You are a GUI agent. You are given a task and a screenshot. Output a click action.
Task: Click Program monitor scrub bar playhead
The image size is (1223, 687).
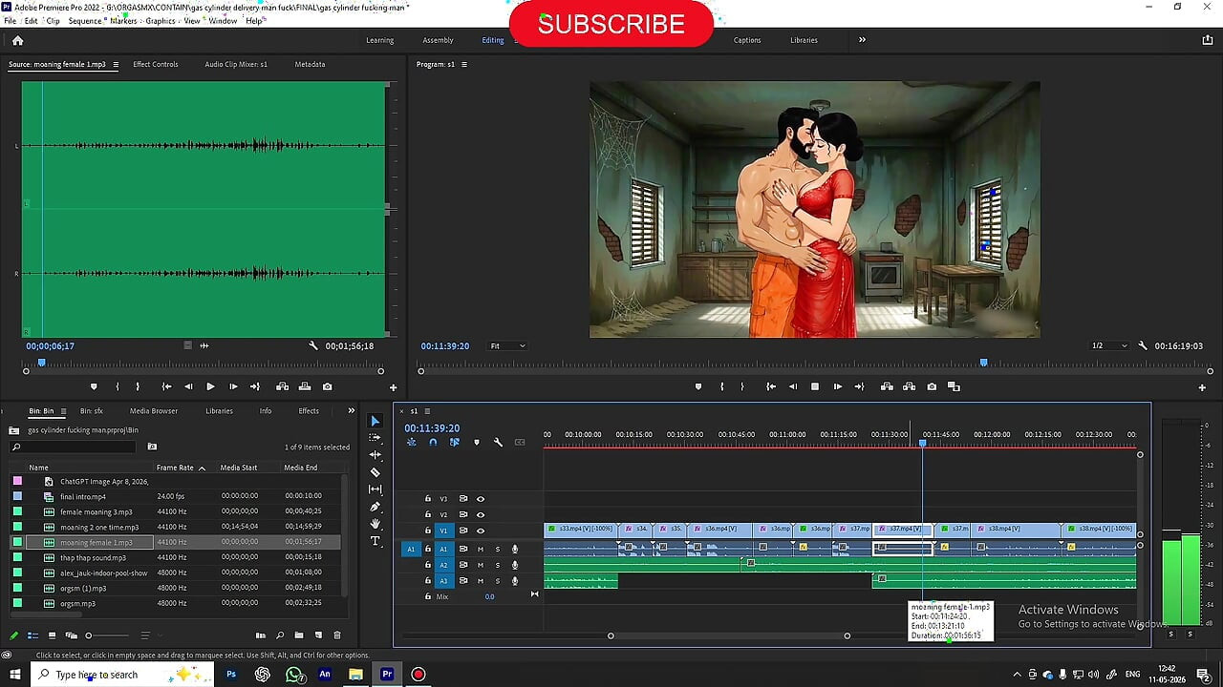click(983, 363)
